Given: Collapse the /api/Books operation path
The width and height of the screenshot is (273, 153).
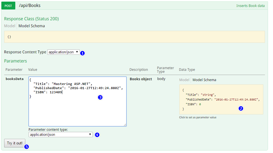Looking at the screenshot, I should click(x=30, y=6).
